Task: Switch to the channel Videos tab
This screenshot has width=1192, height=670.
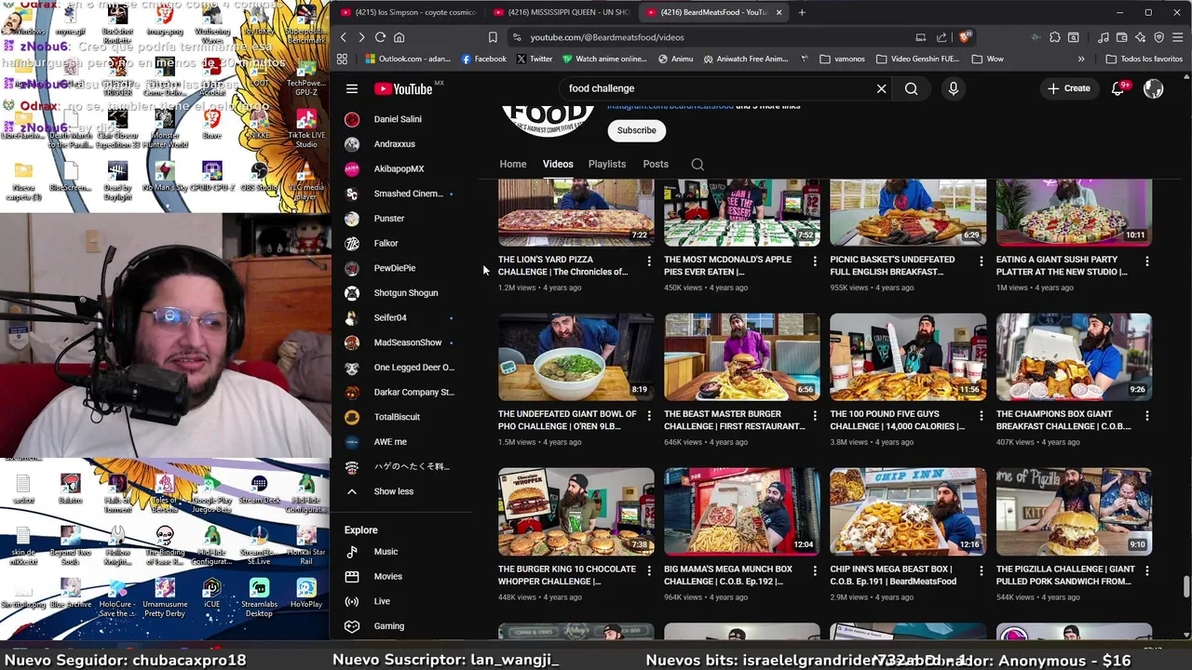Action: point(558,164)
